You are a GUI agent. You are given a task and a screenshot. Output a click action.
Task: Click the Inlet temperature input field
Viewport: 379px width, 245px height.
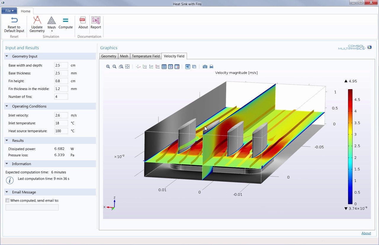click(x=61, y=123)
